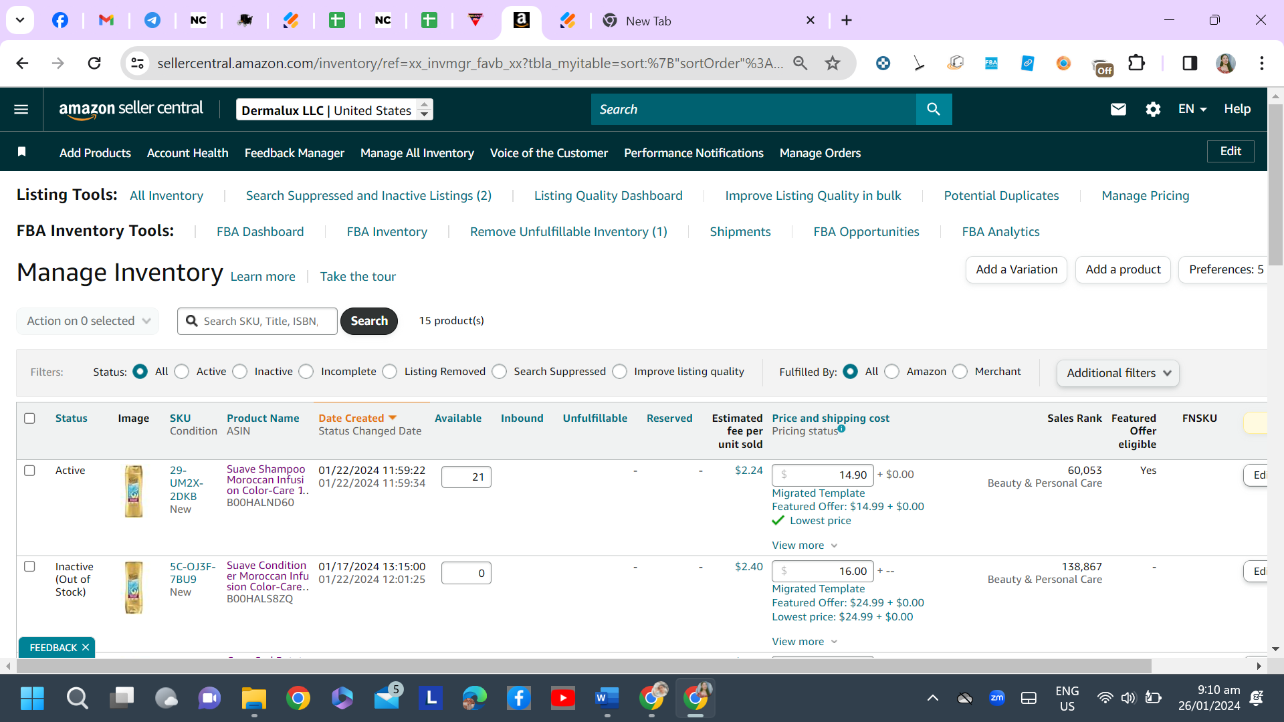Open the Seller Central hamburger menu
Image resolution: width=1284 pixels, height=722 pixels.
(21, 109)
